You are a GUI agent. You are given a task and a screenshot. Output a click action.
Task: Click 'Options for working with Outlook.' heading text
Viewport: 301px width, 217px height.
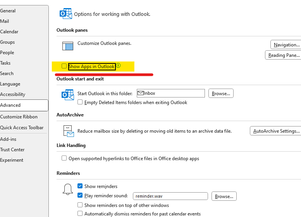click(112, 14)
